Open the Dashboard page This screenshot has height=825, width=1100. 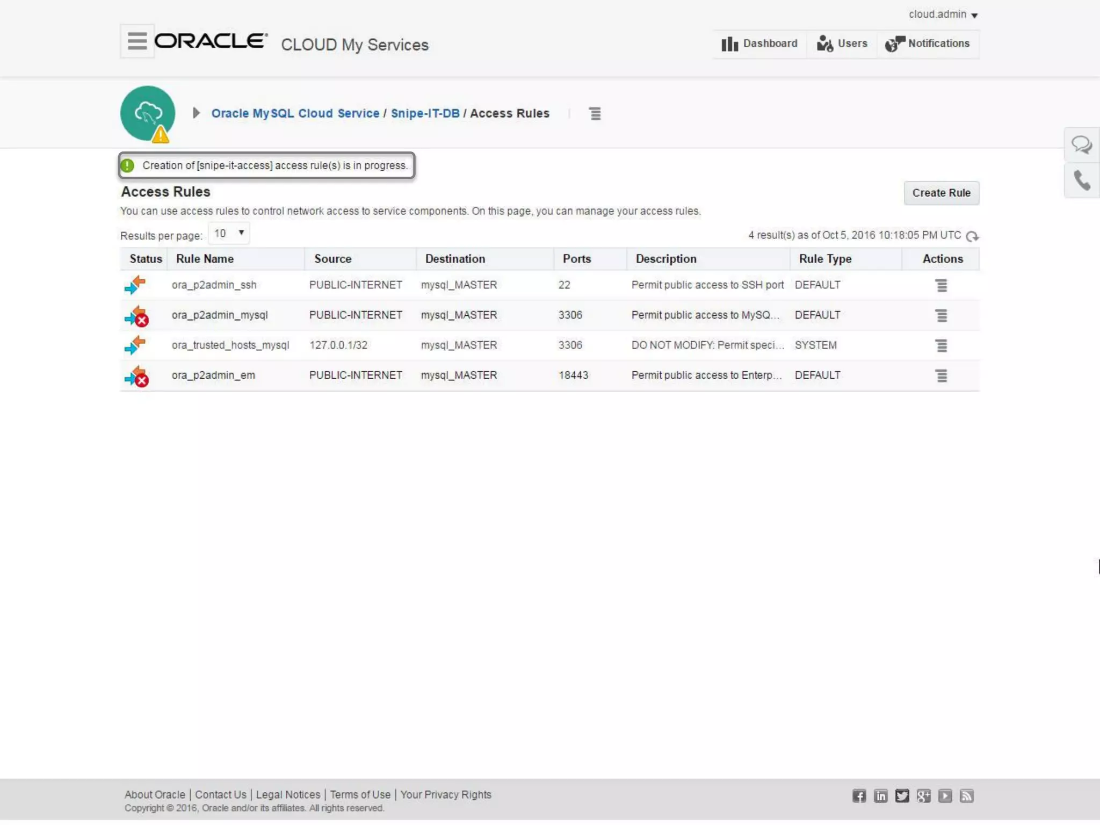759,44
